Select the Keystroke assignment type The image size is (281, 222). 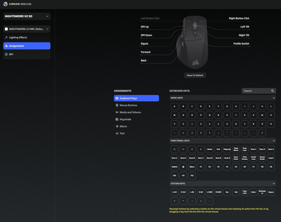click(x=136, y=119)
